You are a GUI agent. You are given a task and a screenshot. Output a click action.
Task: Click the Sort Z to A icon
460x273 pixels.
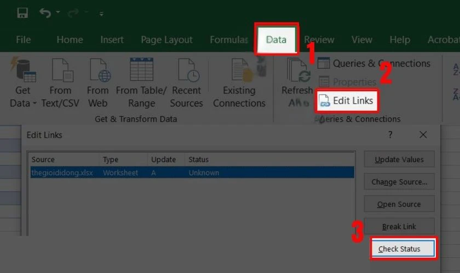click(456, 94)
